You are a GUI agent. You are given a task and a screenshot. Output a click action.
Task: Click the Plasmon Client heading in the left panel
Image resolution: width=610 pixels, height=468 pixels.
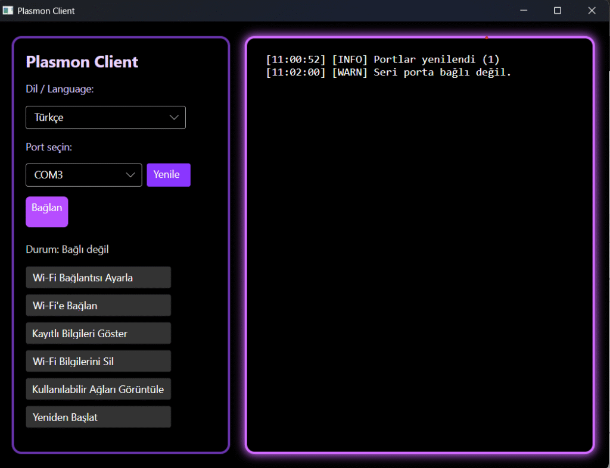[82, 62]
